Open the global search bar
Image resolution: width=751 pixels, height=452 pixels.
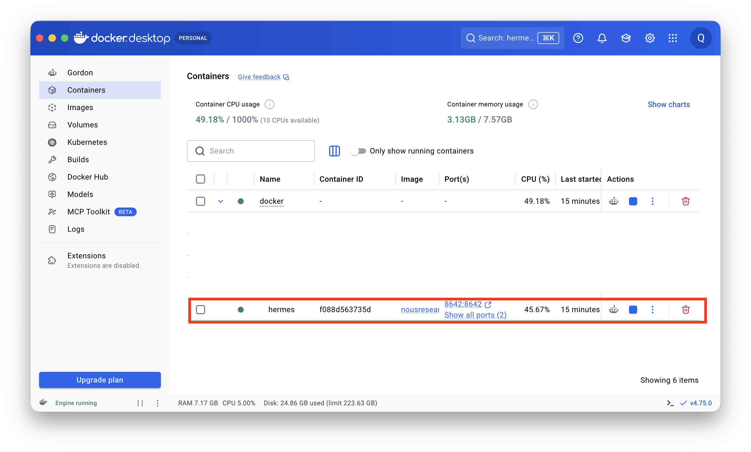tap(512, 38)
